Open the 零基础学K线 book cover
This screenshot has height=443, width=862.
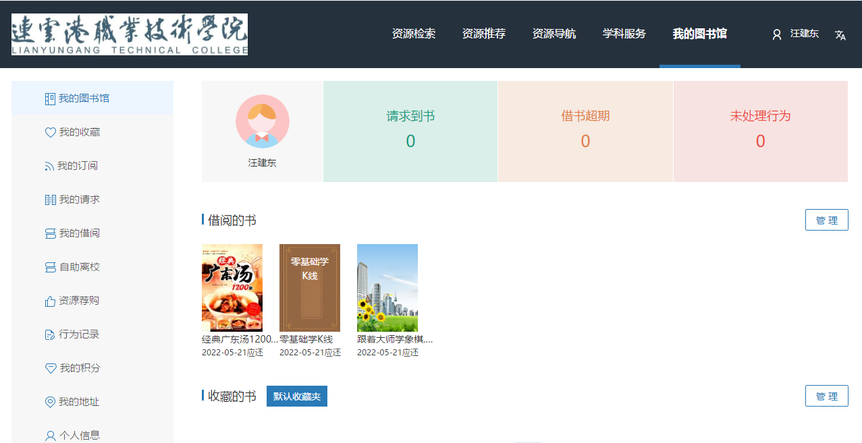point(310,288)
